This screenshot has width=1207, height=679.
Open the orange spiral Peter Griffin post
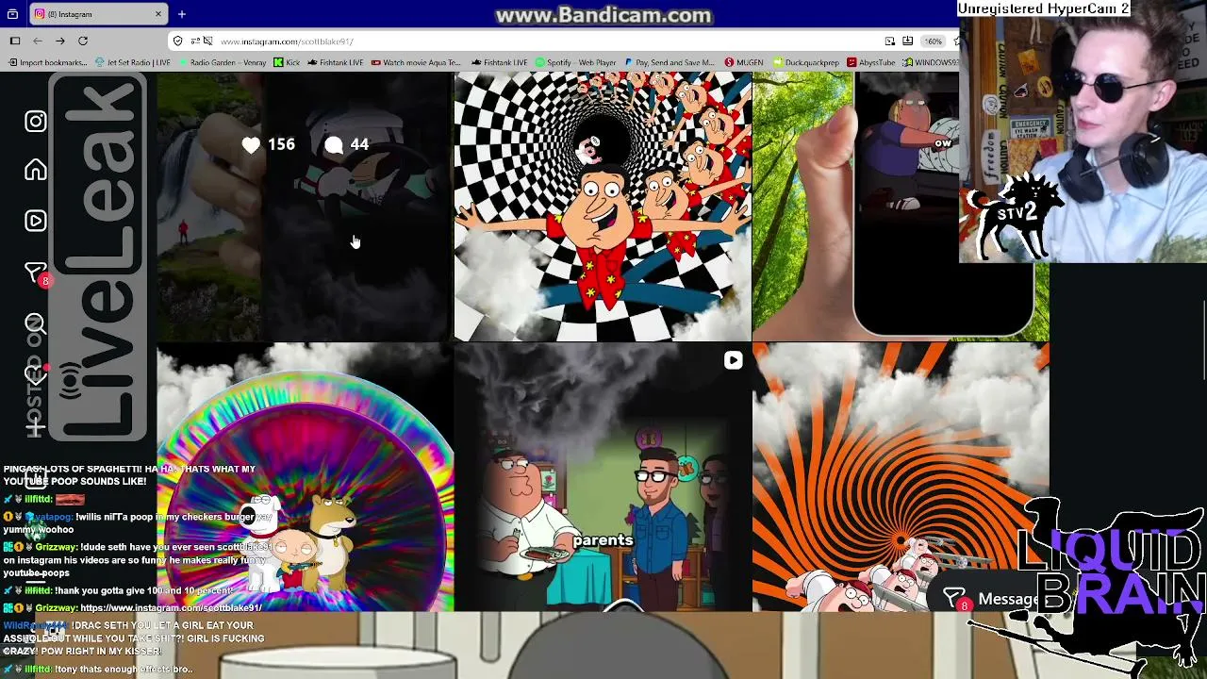tap(901, 477)
